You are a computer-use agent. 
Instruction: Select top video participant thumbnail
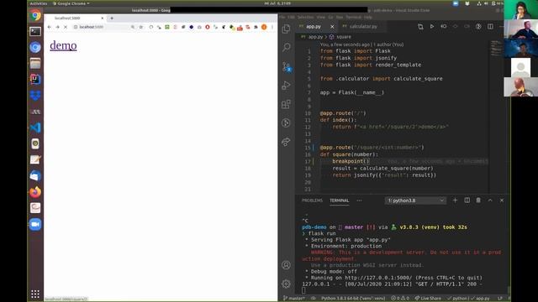click(520, 9)
